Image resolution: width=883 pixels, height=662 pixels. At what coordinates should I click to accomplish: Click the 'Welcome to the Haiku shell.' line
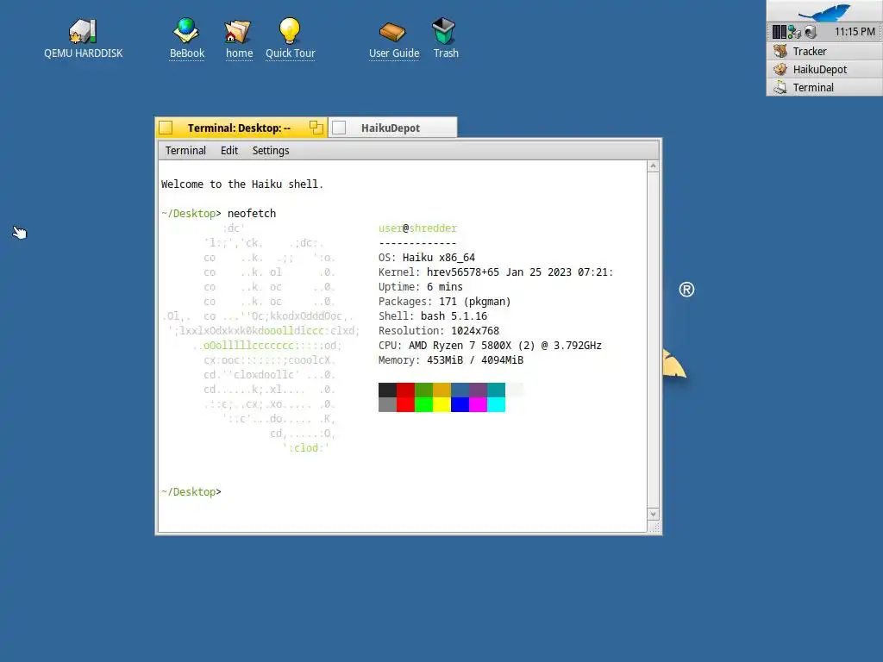tap(242, 184)
